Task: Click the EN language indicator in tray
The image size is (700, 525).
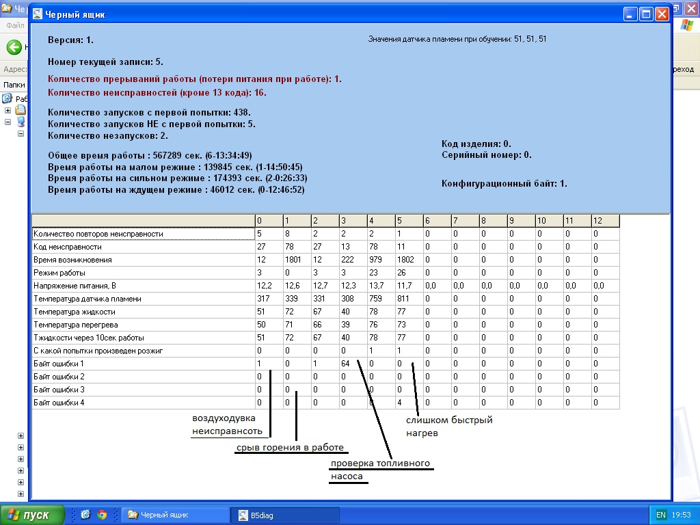Action: click(x=661, y=515)
